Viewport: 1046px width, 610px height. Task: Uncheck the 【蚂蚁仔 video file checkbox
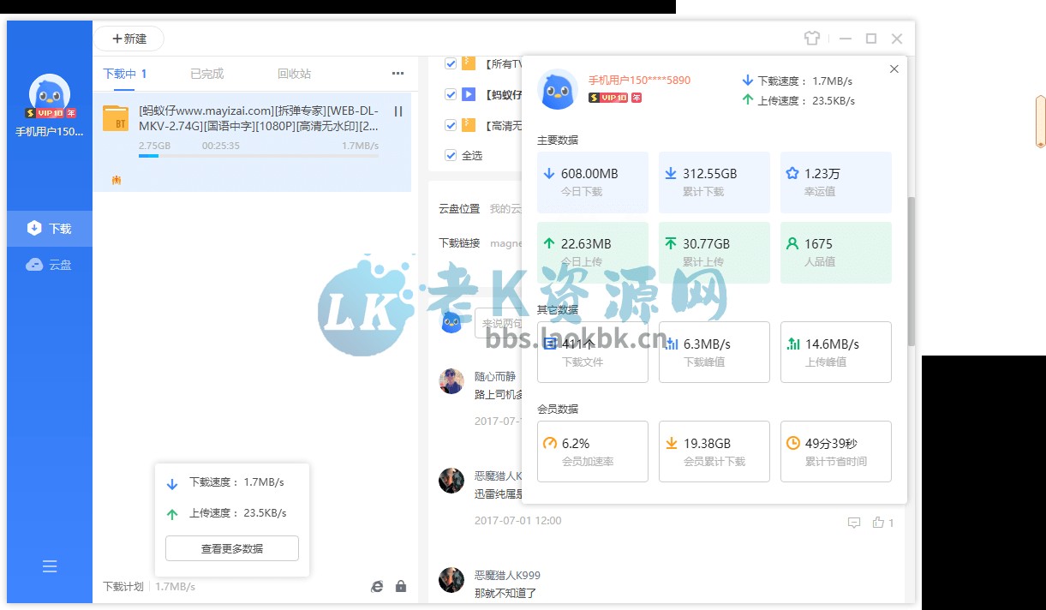tap(451, 94)
